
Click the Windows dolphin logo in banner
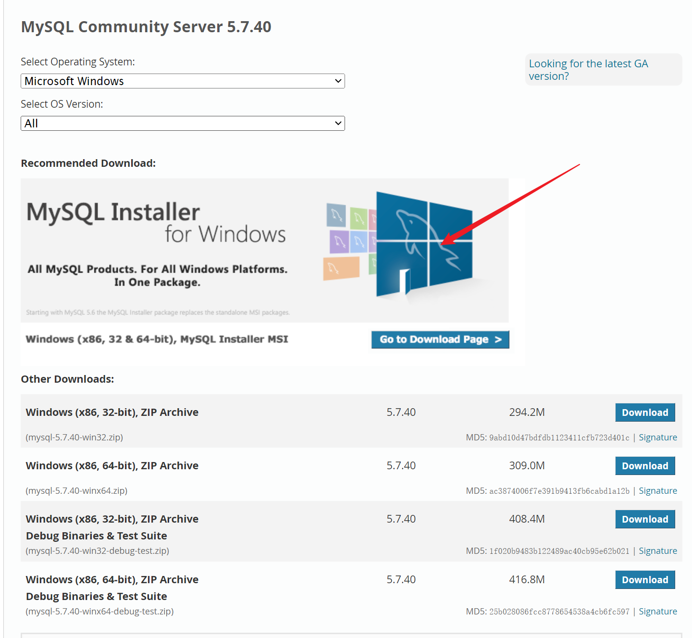pos(424,244)
